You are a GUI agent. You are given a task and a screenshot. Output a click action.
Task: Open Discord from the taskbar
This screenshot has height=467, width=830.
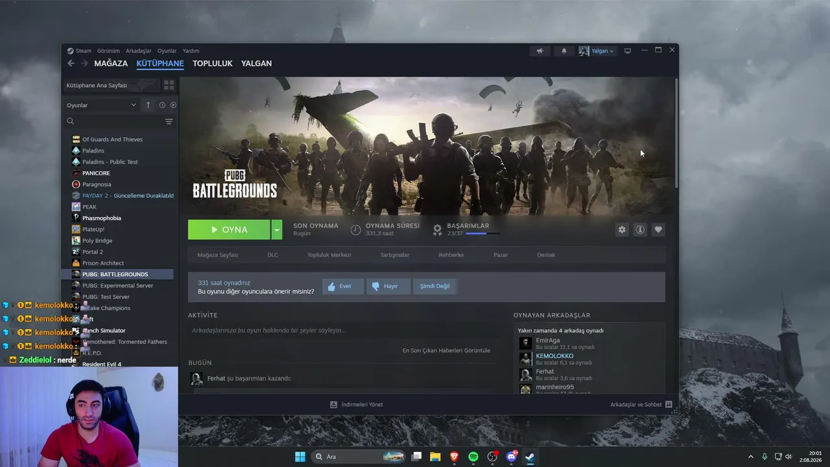pos(512,457)
